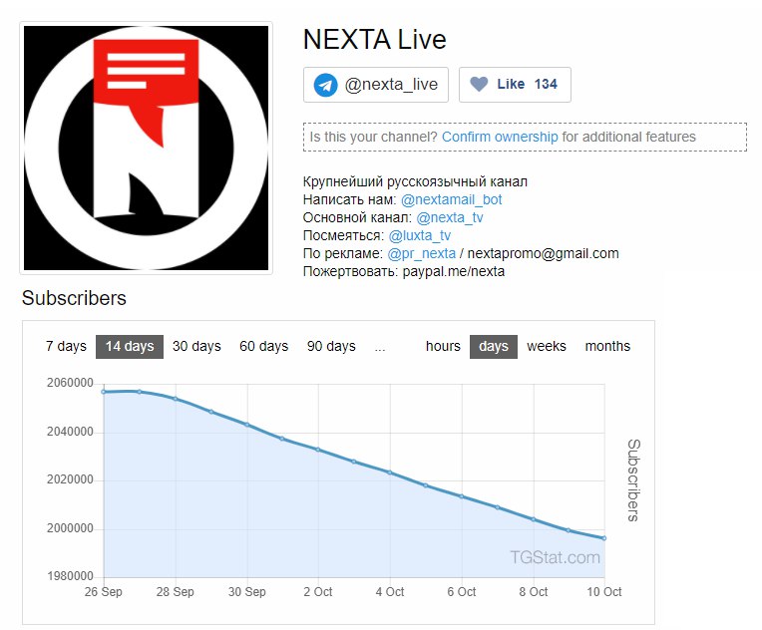Group the chart by weeks
This screenshot has width=762, height=630.
[547, 346]
